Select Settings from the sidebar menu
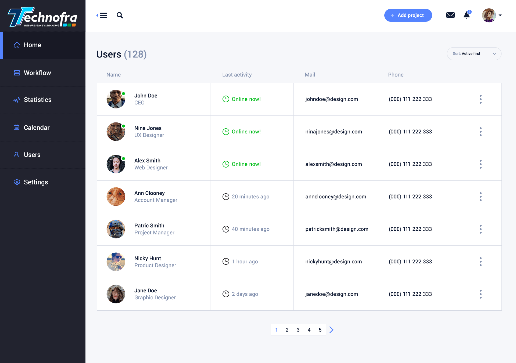 (x=36, y=182)
